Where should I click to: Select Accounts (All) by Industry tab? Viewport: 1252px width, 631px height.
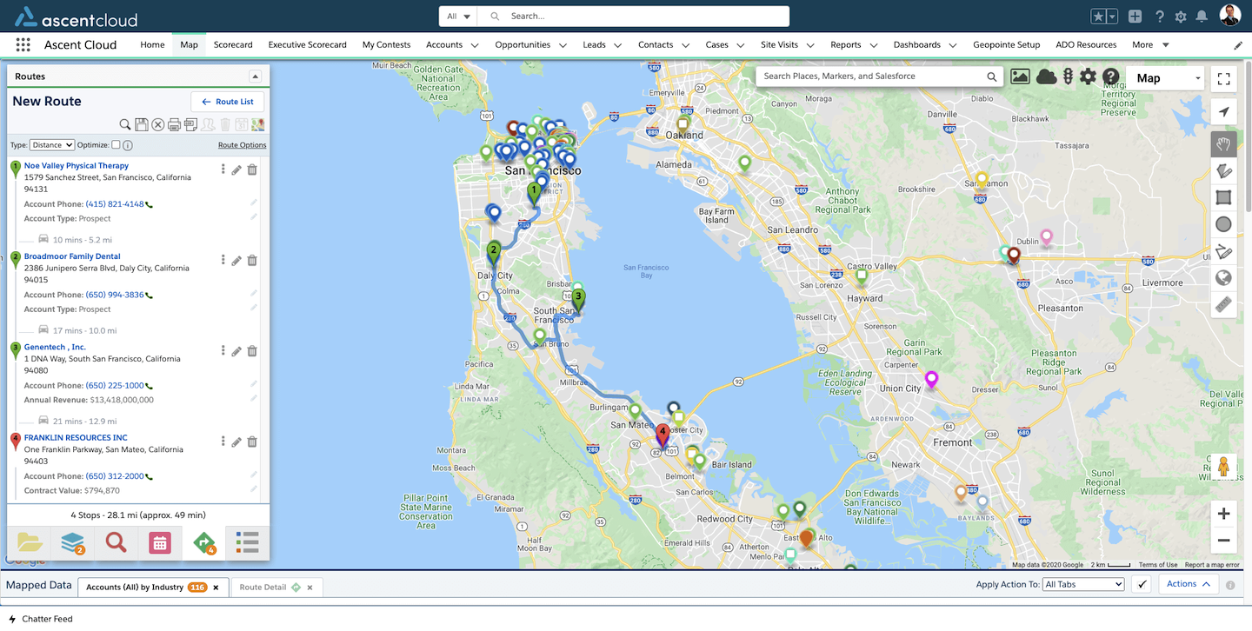[135, 588]
